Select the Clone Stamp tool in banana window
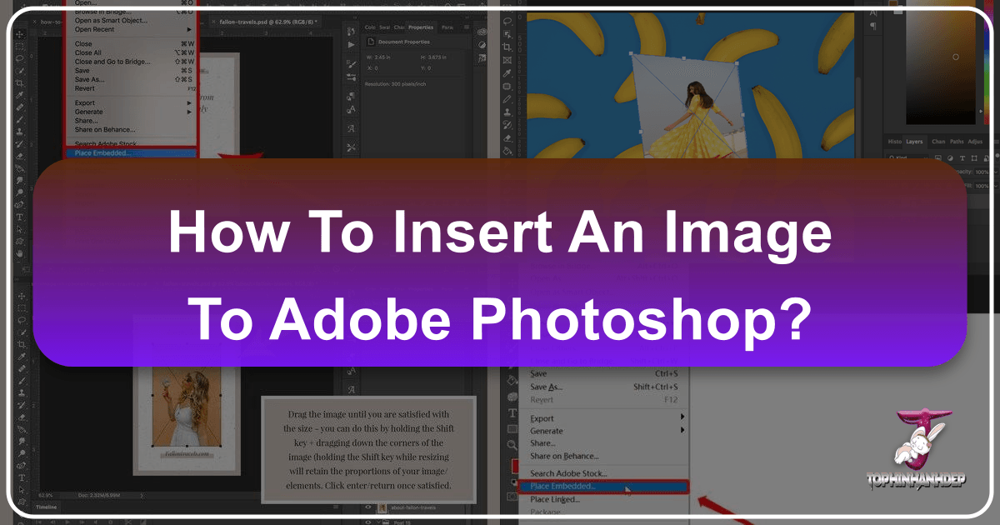Image resolution: width=1000 pixels, height=525 pixels. point(508,109)
